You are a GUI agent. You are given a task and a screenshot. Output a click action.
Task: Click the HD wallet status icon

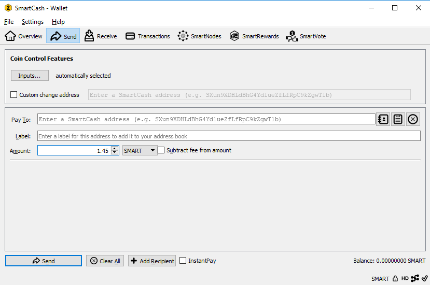(x=405, y=278)
